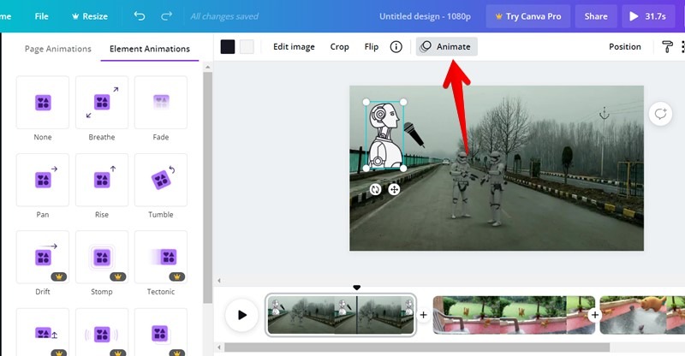
Task: Click Edit image
Action: 294,47
